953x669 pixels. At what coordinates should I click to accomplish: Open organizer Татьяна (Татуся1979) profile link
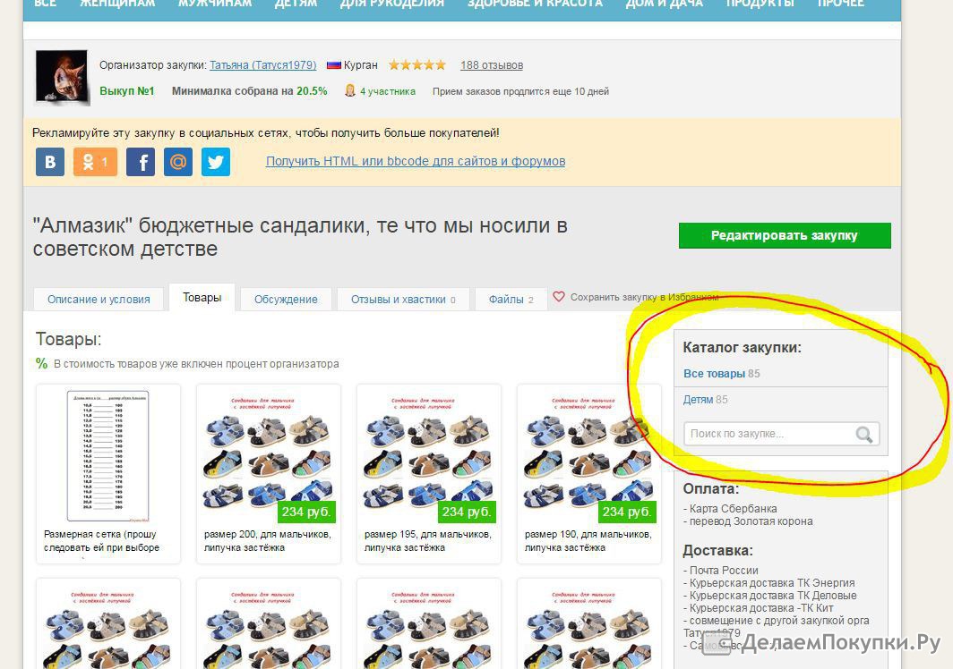(x=263, y=65)
